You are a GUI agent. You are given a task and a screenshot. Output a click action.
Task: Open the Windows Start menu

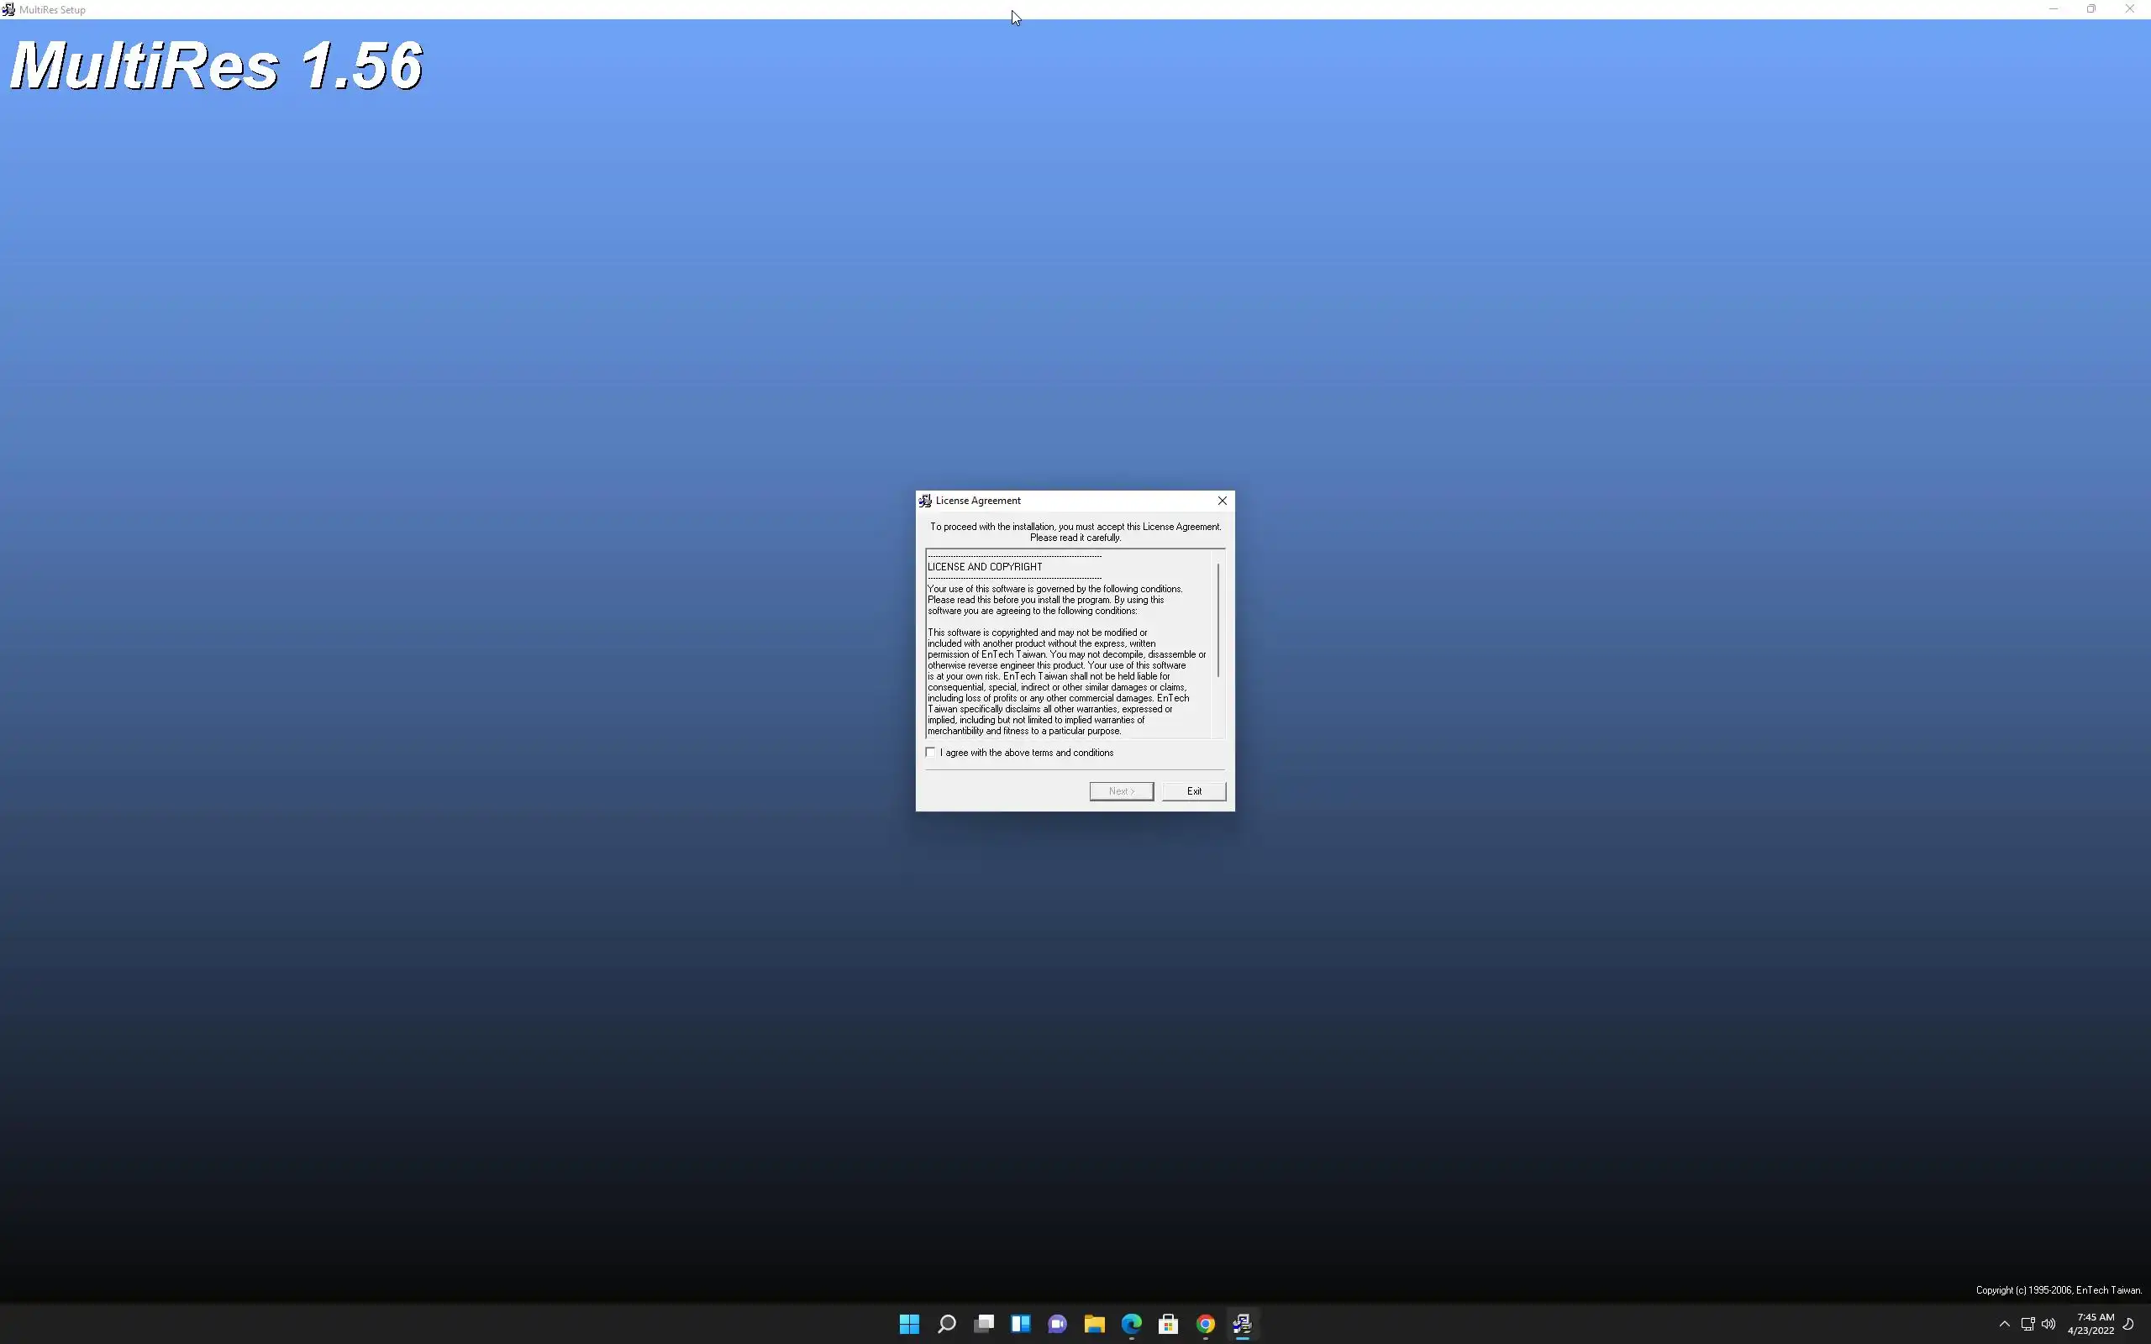click(908, 1324)
